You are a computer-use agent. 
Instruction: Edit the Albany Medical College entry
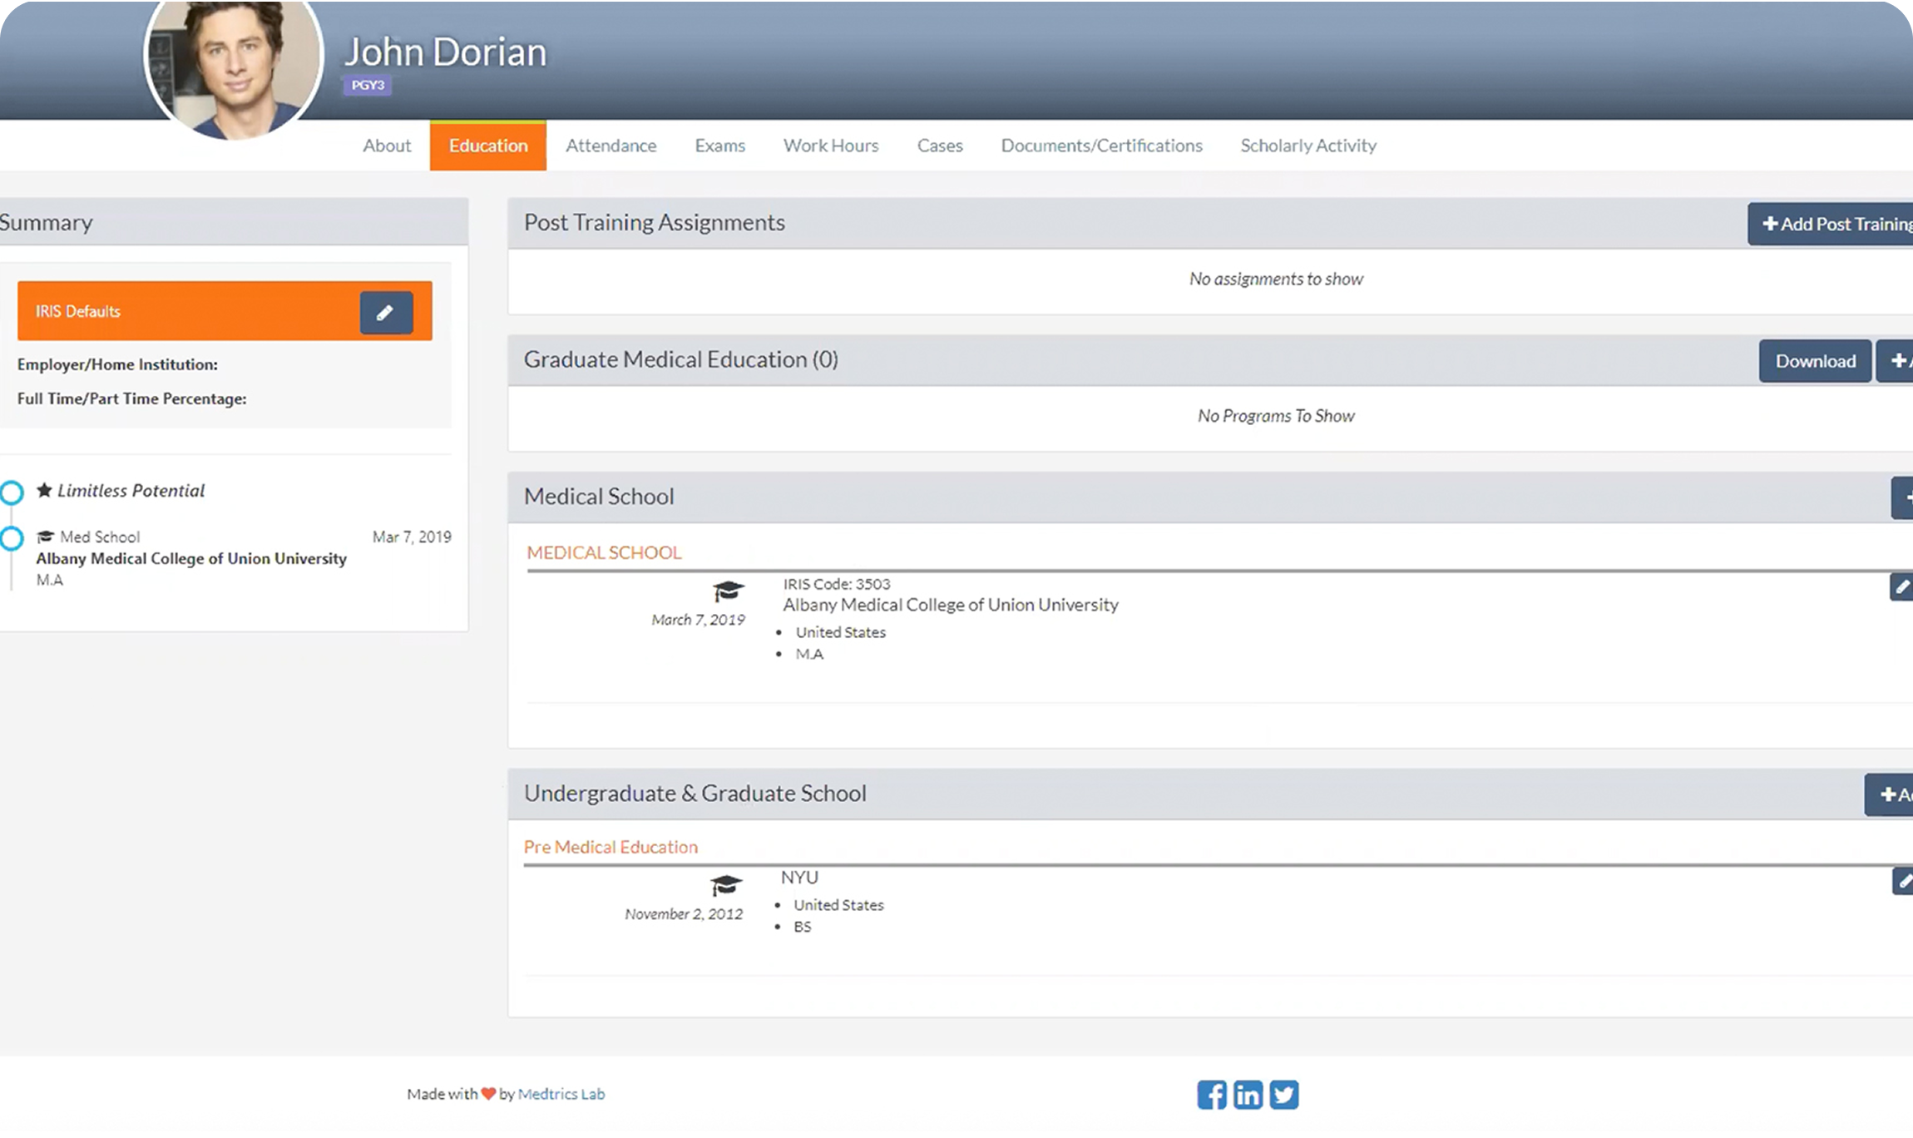coord(1901,586)
